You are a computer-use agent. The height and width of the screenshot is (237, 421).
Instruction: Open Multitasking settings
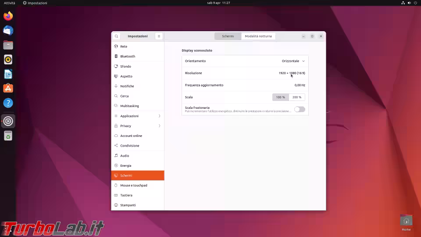coord(138,106)
